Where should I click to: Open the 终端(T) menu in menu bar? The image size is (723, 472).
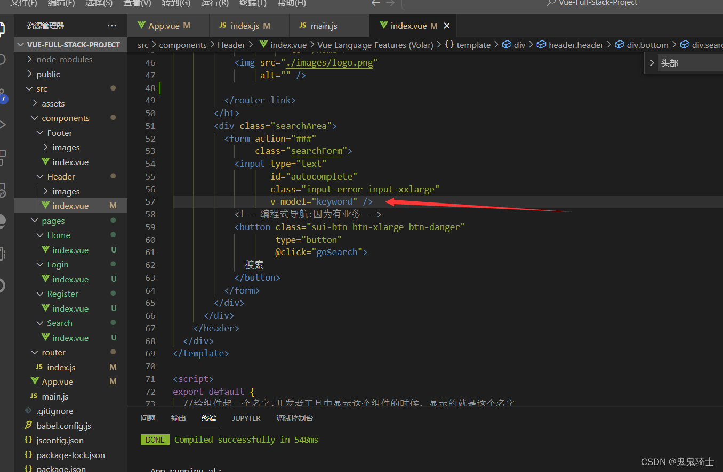(253, 3)
